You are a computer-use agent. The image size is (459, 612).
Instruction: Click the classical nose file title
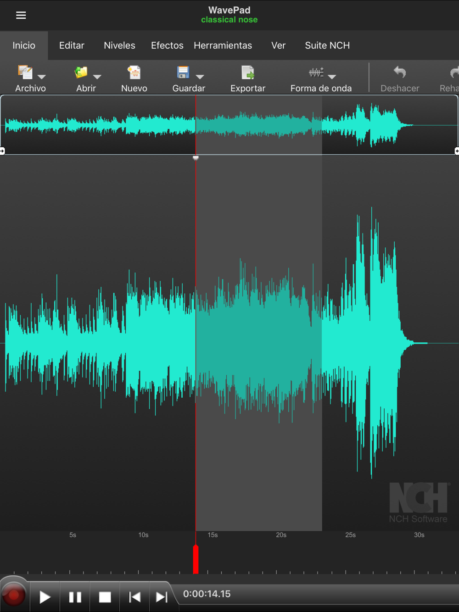pyautogui.click(x=229, y=20)
